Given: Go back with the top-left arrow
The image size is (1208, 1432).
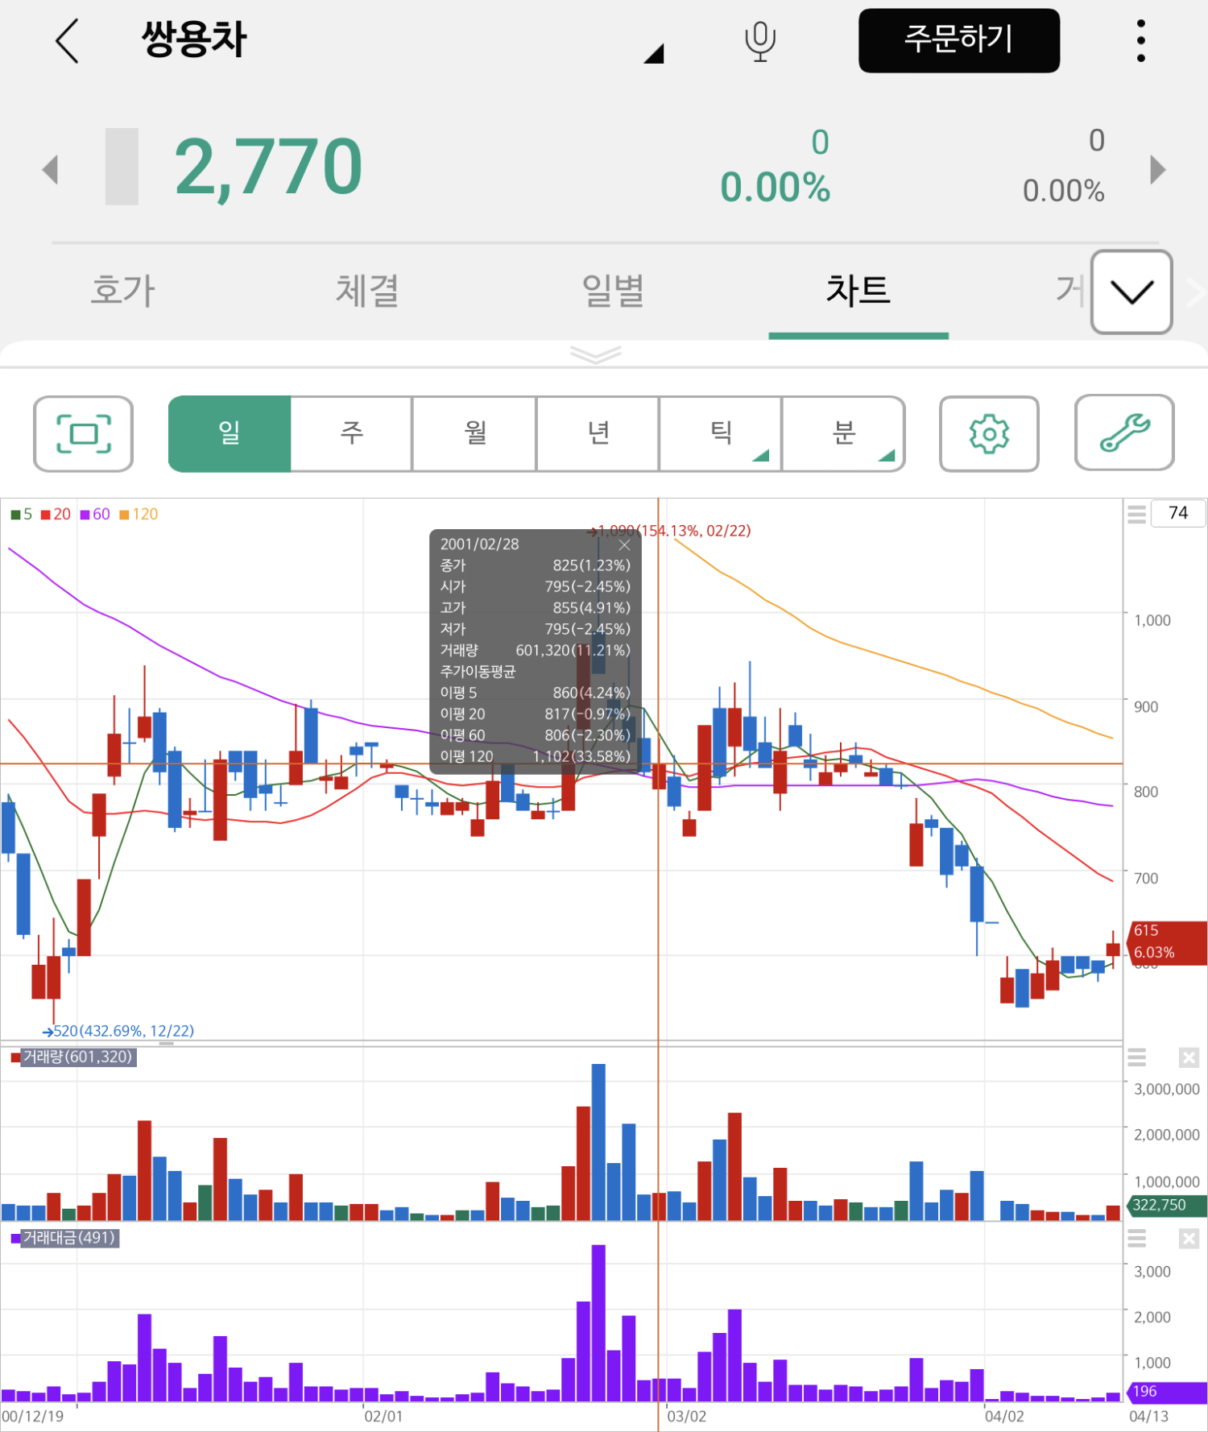Looking at the screenshot, I should coord(68,41).
